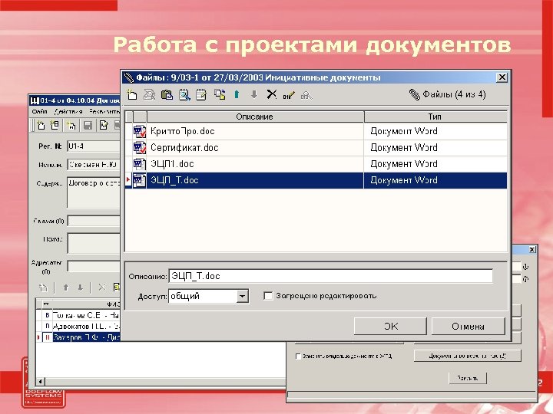Image resolution: width=553 pixels, height=414 pixels.
Task: Delete file using black X icon
Action: (x=272, y=94)
